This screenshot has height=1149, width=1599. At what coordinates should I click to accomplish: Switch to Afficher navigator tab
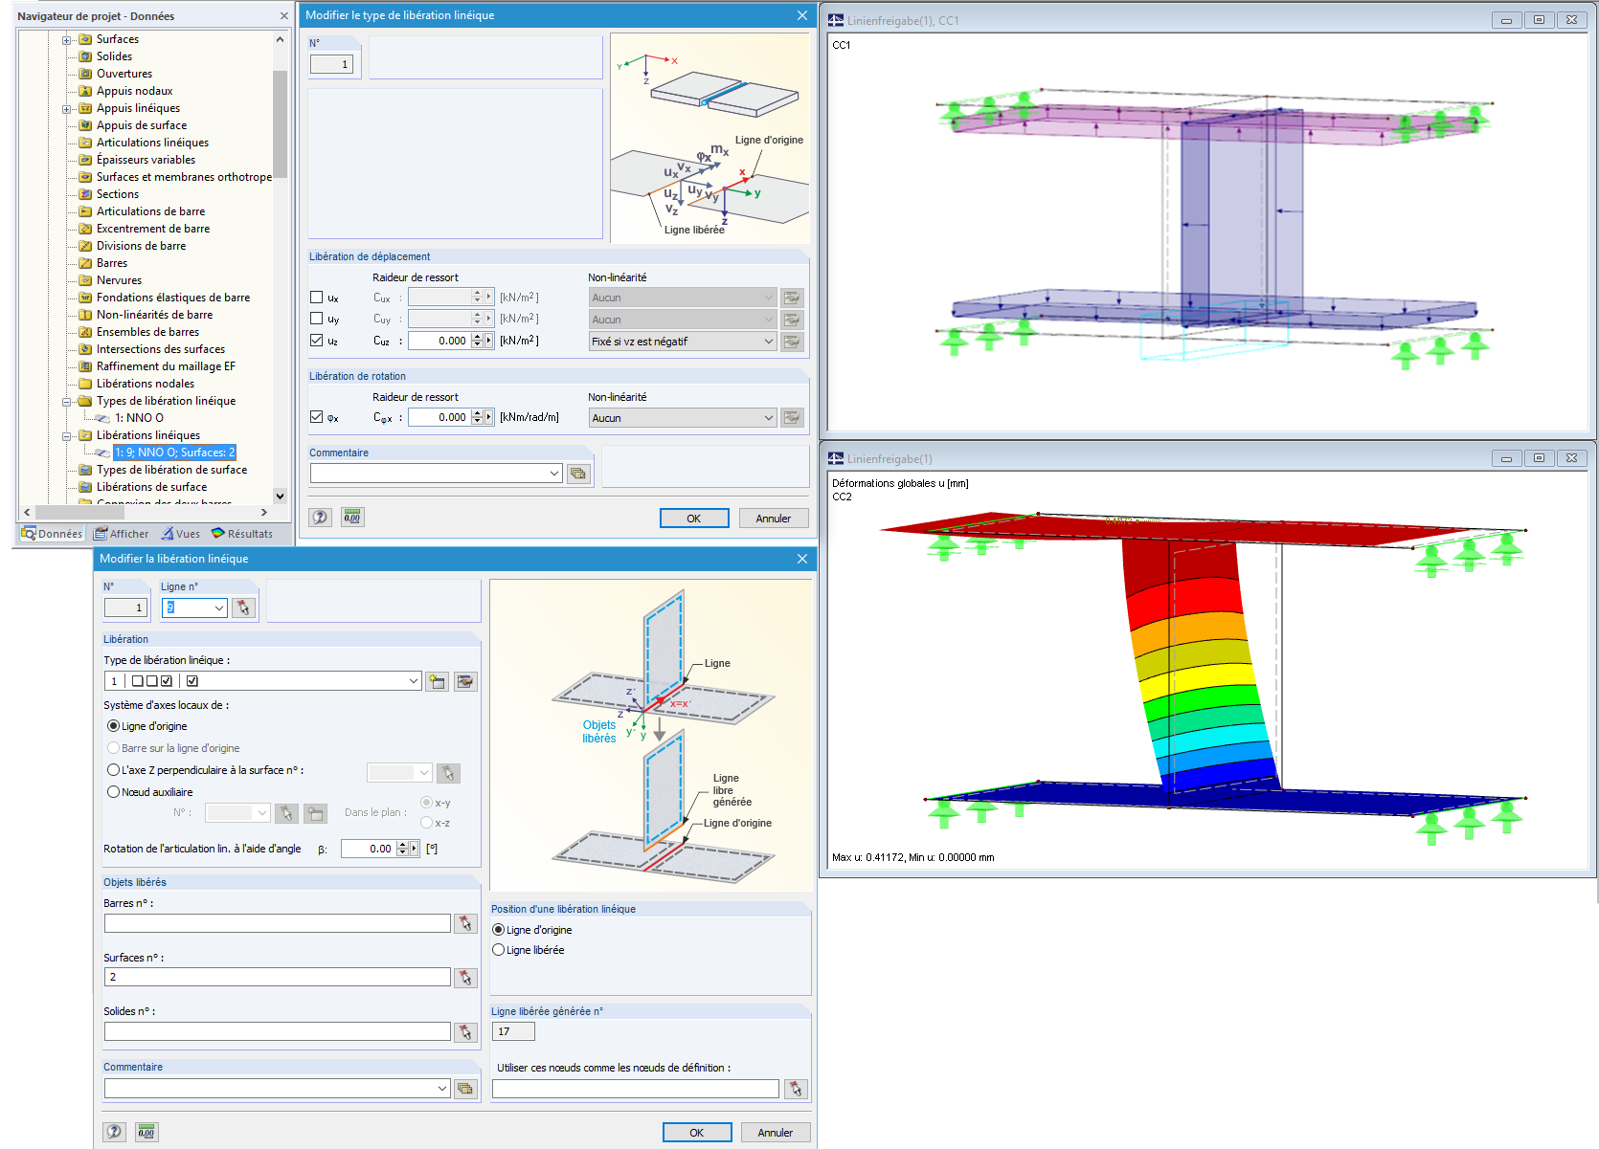(121, 534)
